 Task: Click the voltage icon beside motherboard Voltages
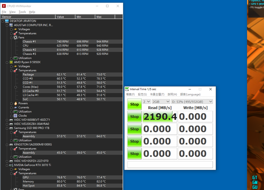coord(15,29)
